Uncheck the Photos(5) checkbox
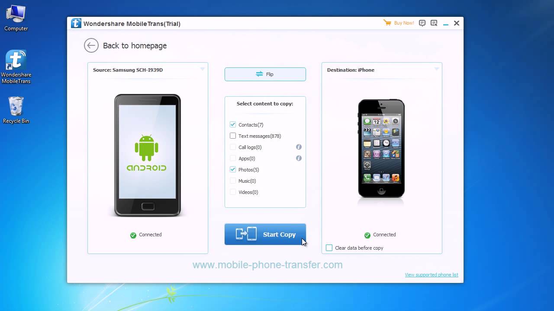Image resolution: width=554 pixels, height=311 pixels. [x=233, y=169]
